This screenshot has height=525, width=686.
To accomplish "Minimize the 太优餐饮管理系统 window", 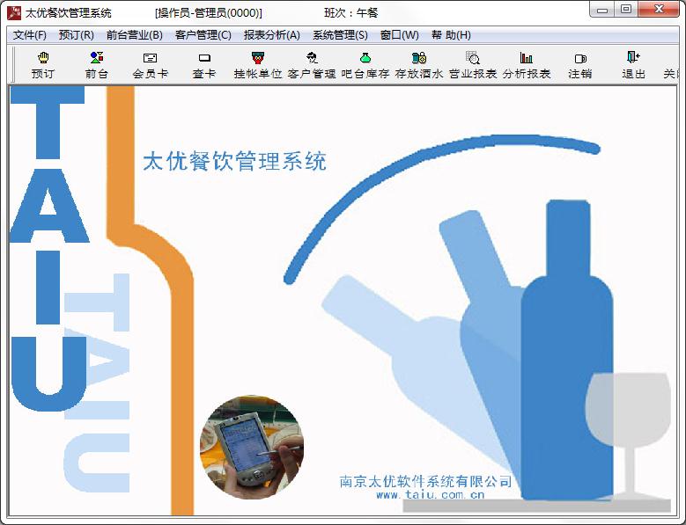I will point(602,9).
